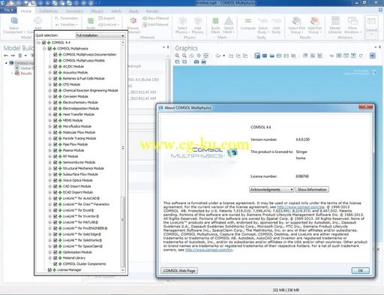
Task: Click the Select Component ribbon icon
Action: [x=14, y=21]
